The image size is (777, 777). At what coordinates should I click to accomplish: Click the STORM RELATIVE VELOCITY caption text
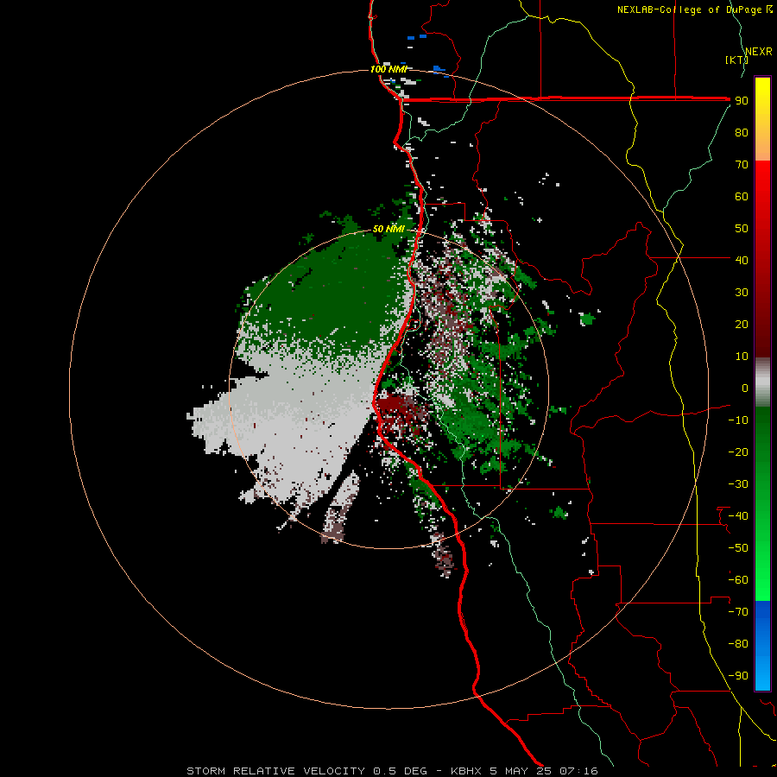click(x=275, y=771)
